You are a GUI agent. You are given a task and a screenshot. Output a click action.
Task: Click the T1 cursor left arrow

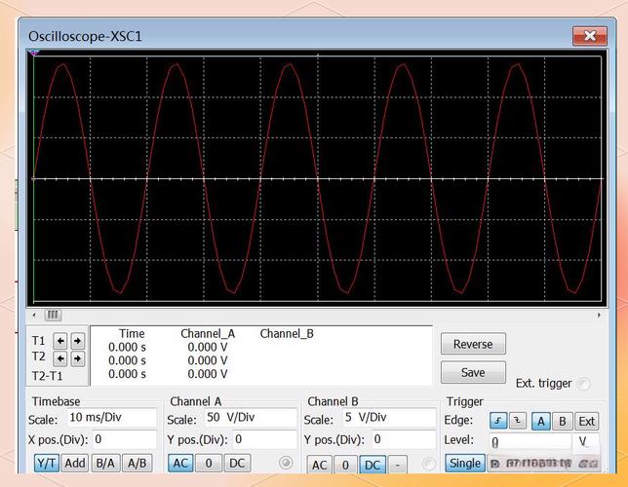pos(60,341)
